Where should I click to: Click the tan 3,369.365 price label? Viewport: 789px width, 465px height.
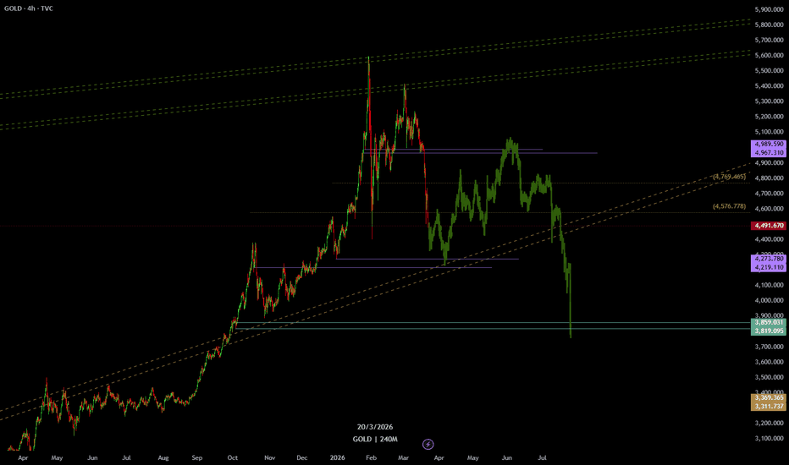pos(769,397)
